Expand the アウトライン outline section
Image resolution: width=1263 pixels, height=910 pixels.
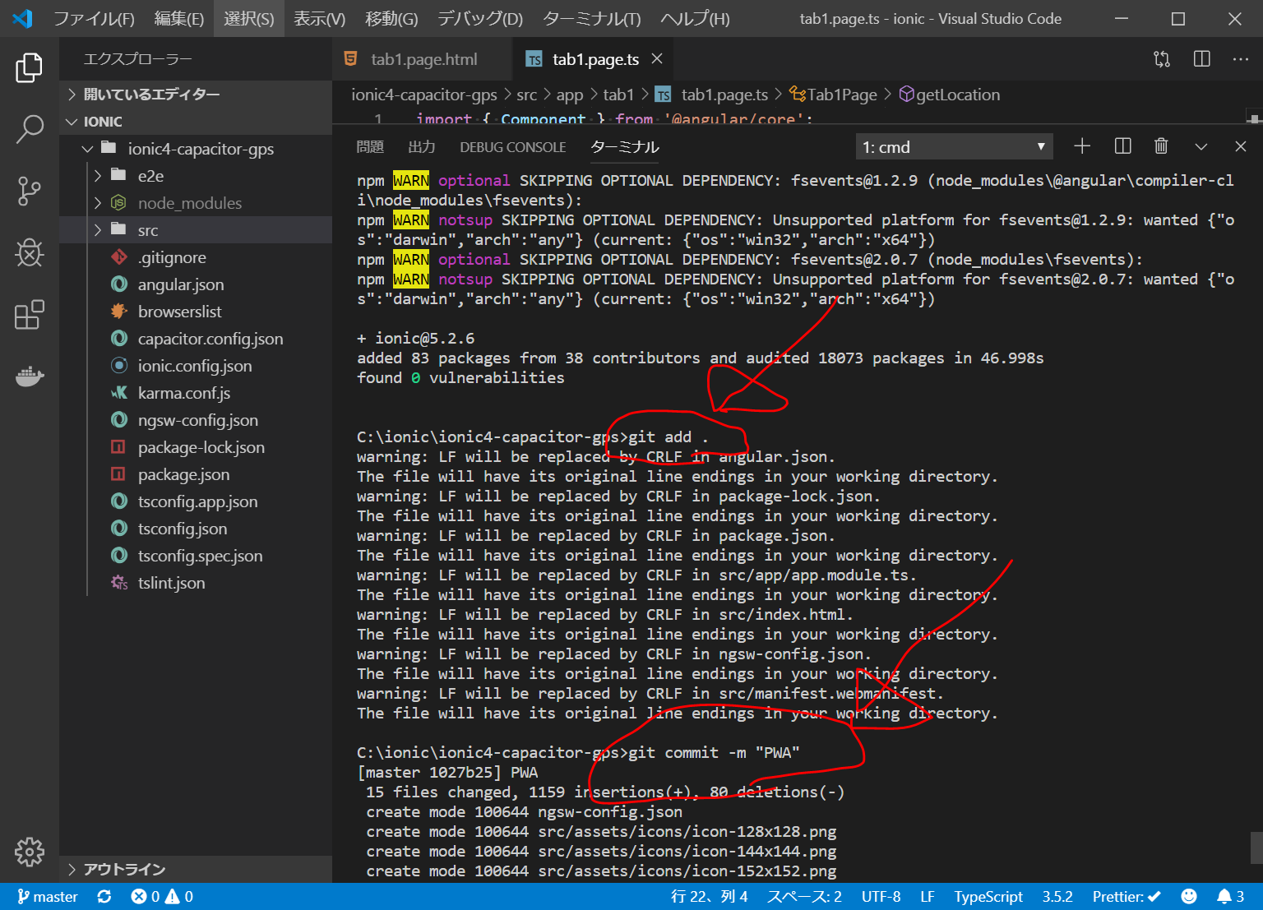[x=124, y=869]
